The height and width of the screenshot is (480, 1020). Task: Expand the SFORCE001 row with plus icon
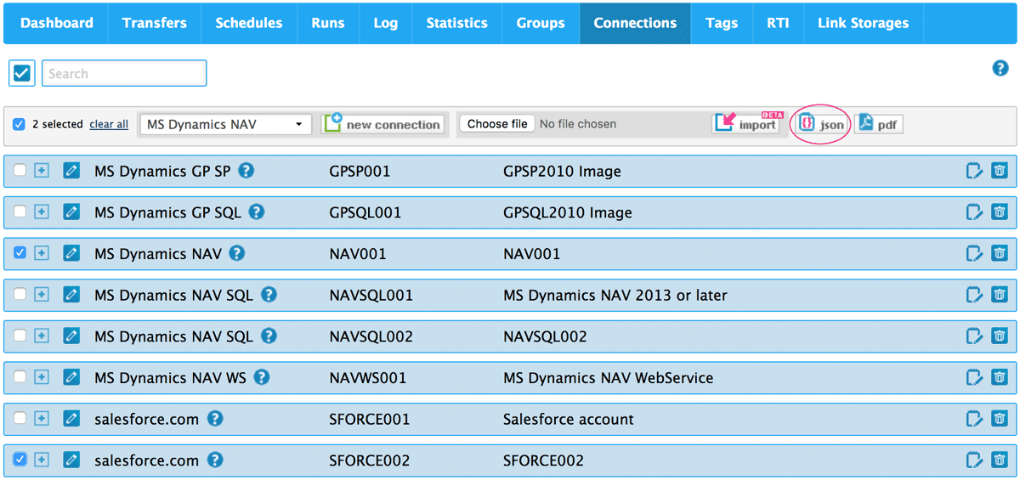41,419
